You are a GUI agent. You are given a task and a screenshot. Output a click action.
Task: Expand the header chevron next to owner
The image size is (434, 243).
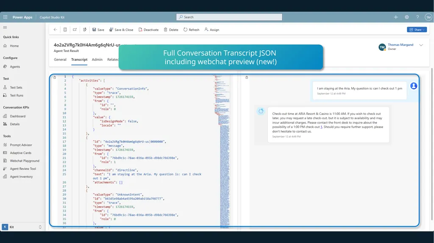[421, 45]
